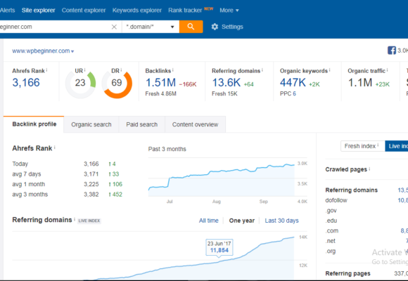Open the Alerts menu item
Viewport: 408px width, 281px height.
tap(8, 11)
